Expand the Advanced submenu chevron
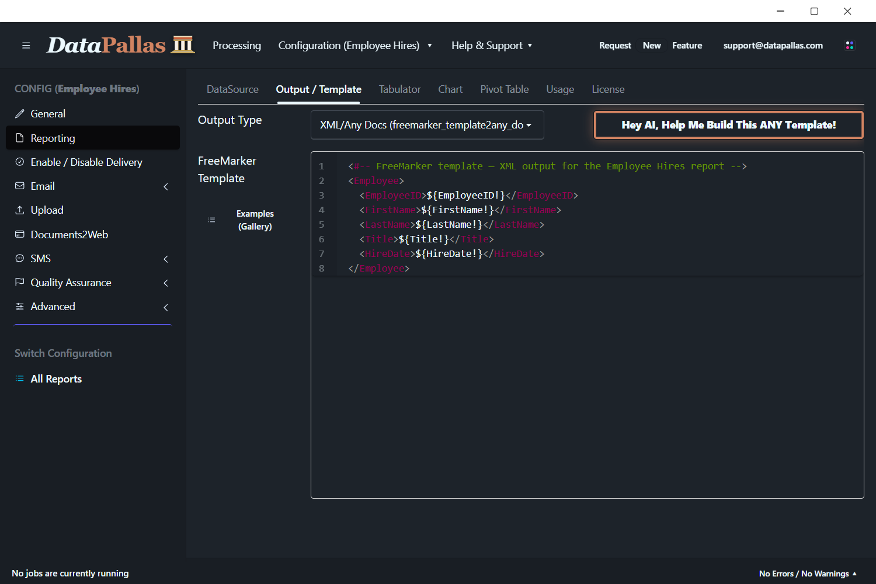The width and height of the screenshot is (876, 584). [166, 307]
